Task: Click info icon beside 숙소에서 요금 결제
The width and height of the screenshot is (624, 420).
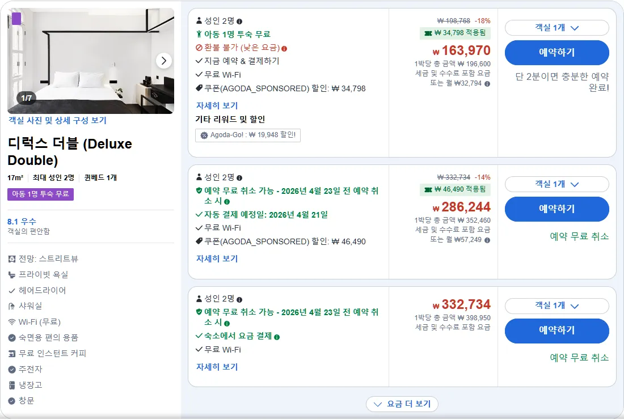Action: [277, 337]
